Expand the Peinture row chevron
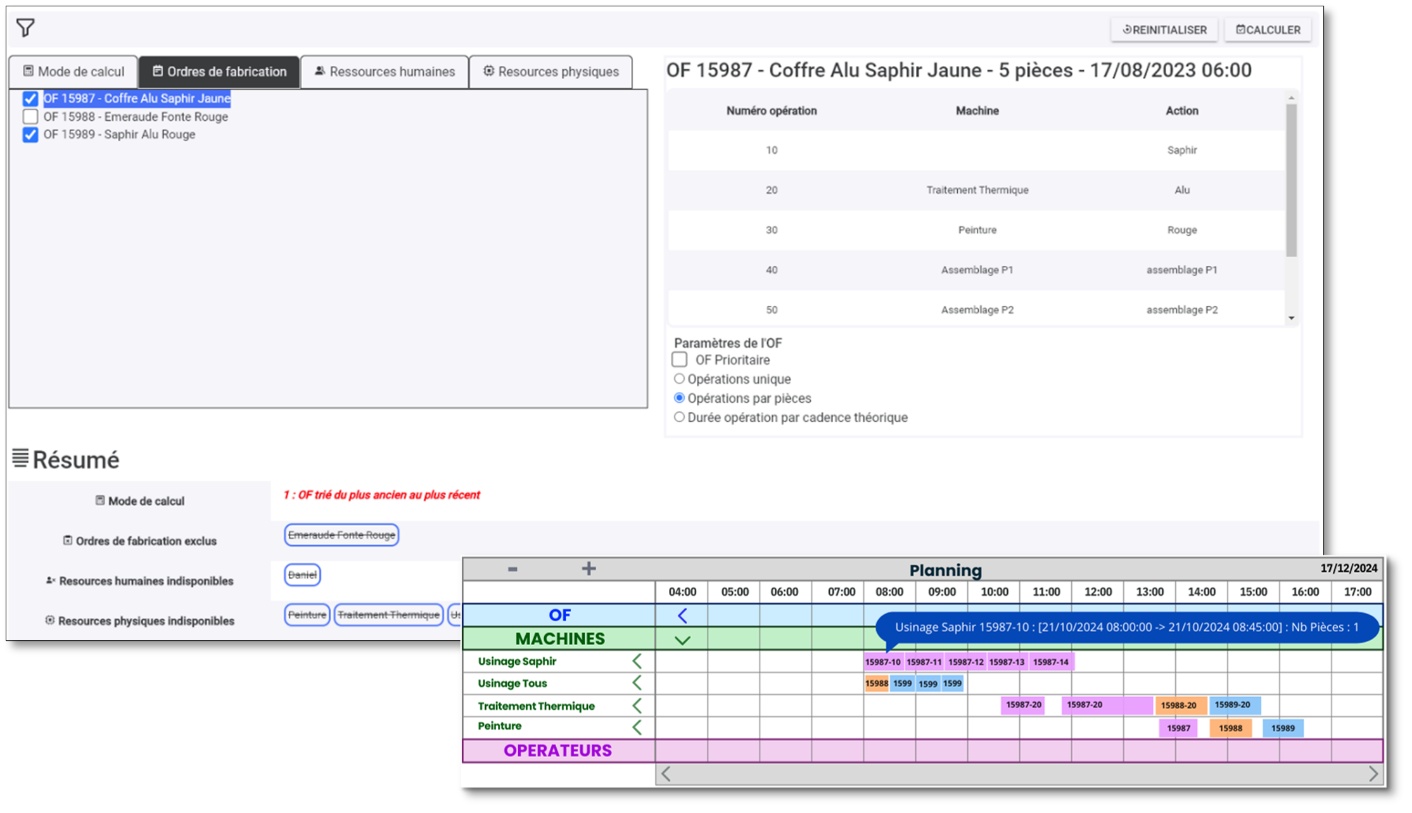This screenshot has width=1412, height=813. [x=637, y=727]
